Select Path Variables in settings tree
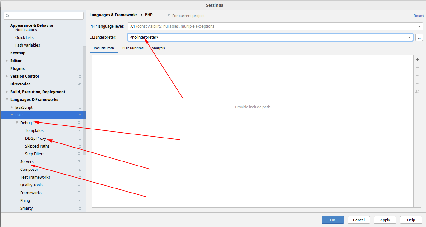This screenshot has height=227, width=426. [x=28, y=45]
